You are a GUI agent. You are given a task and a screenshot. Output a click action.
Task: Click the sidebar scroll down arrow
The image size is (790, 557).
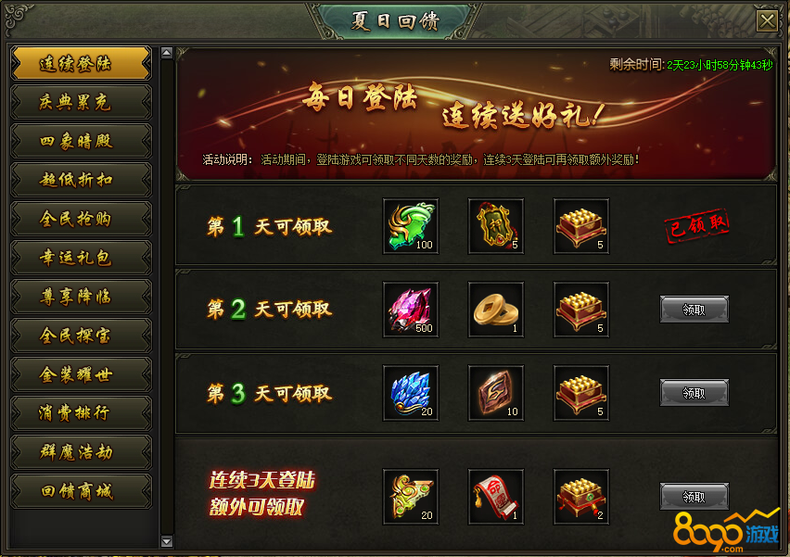click(x=167, y=542)
